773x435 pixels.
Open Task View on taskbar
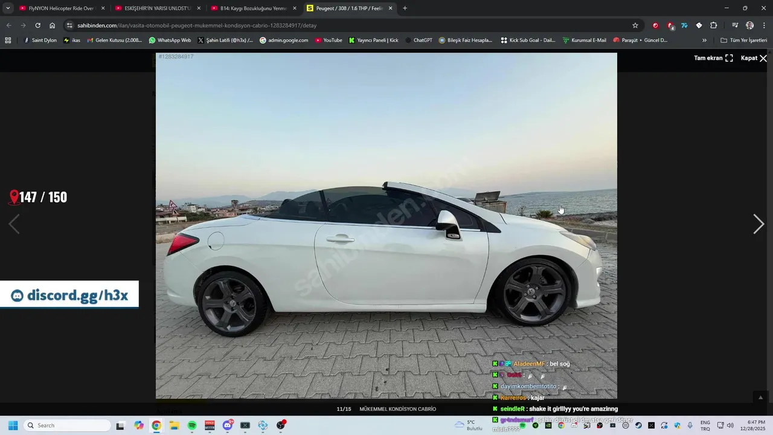click(x=120, y=425)
